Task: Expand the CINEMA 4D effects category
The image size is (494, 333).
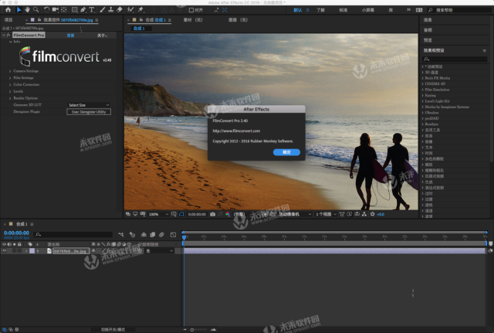Action: pyautogui.click(x=422, y=84)
